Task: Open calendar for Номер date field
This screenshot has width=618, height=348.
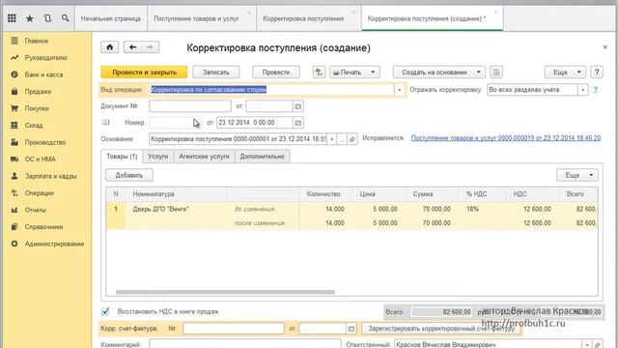Action: click(x=298, y=123)
